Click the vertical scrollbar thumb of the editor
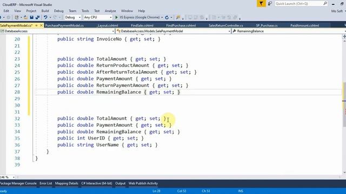The height and width of the screenshot is (194, 346). click(x=344, y=105)
